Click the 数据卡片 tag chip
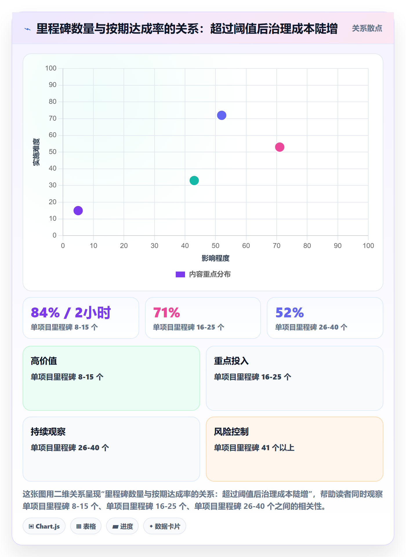406x557 pixels. tap(165, 526)
